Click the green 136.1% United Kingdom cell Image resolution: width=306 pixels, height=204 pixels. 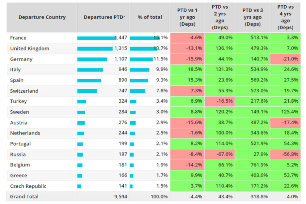click(220, 48)
